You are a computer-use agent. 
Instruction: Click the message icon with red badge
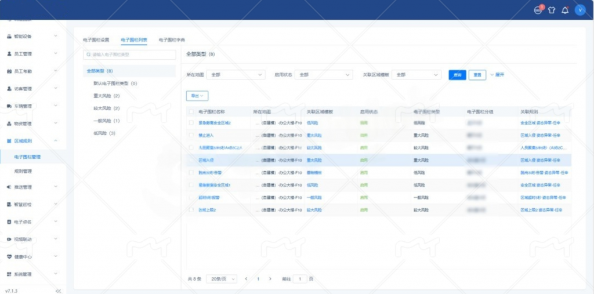coord(538,10)
